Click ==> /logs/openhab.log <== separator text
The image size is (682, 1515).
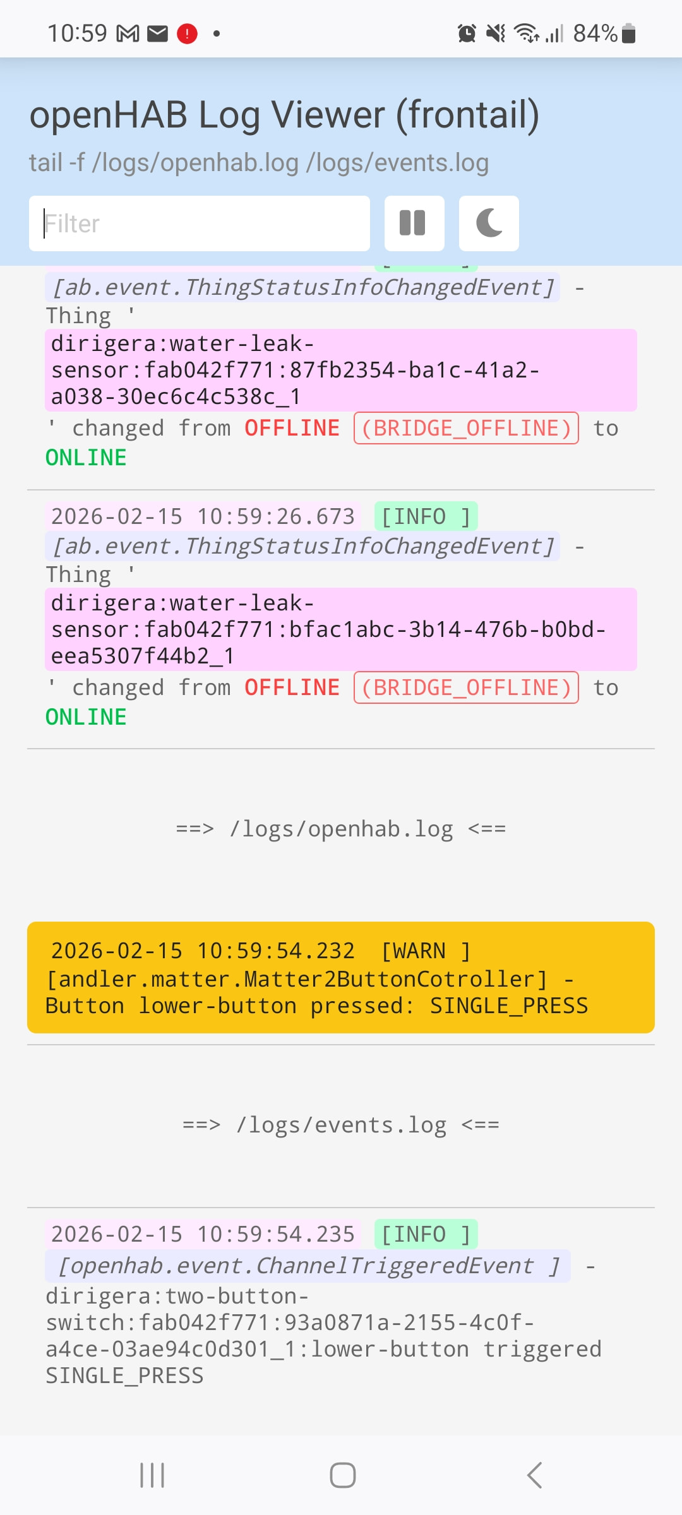click(x=341, y=829)
